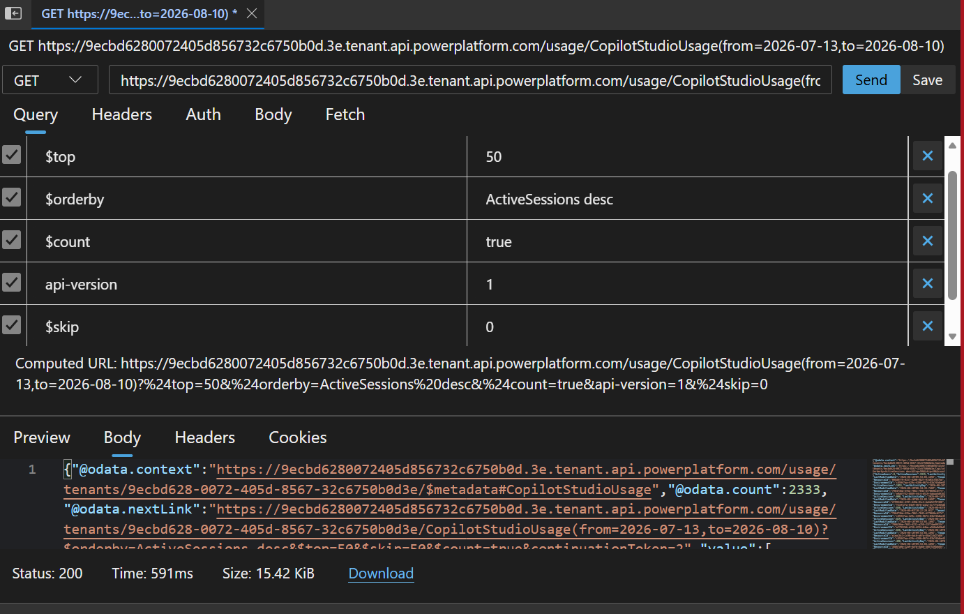
Task: Remove the $skip parameter row
Action: [928, 326]
